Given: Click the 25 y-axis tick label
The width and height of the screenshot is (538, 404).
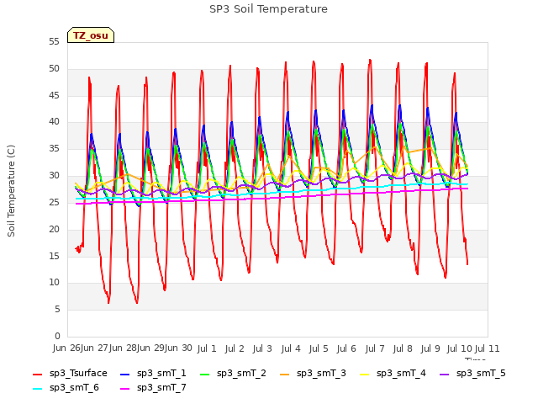Looking at the screenshot, I should 54,202.
